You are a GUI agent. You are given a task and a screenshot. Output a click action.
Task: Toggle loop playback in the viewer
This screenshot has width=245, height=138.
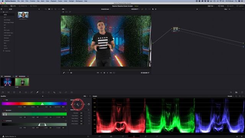[x=114, y=73]
